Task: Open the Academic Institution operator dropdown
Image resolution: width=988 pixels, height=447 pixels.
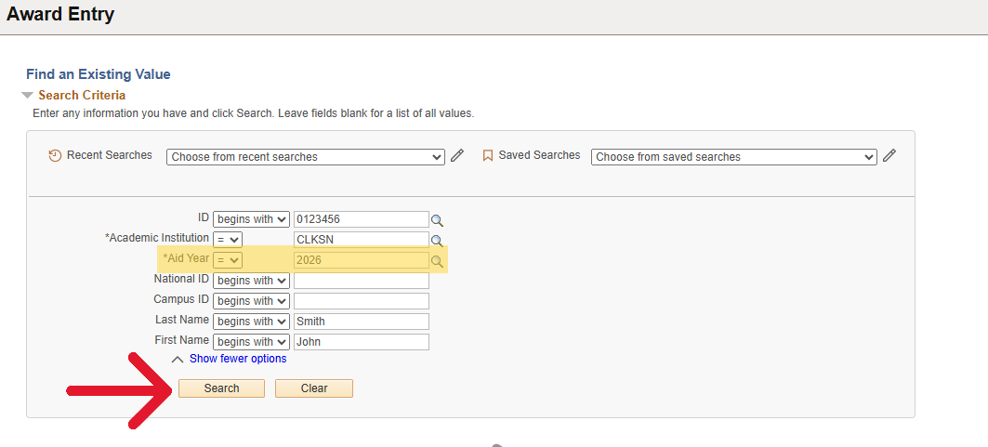Action: click(228, 240)
